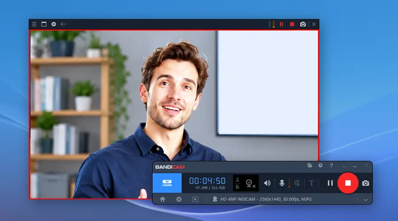The height and width of the screenshot is (221, 398).
Task: Open settings gear in preview window toolbar
Action: coord(54,24)
